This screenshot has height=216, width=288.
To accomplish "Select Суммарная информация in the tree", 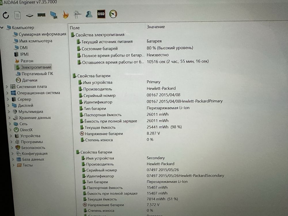I will 42,34.
